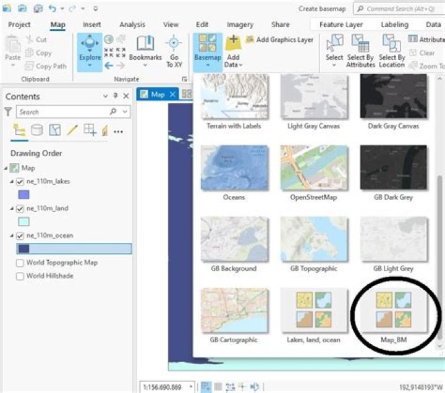
Task: Enable World Topographic Map layer checkbox
Action: click(20, 263)
